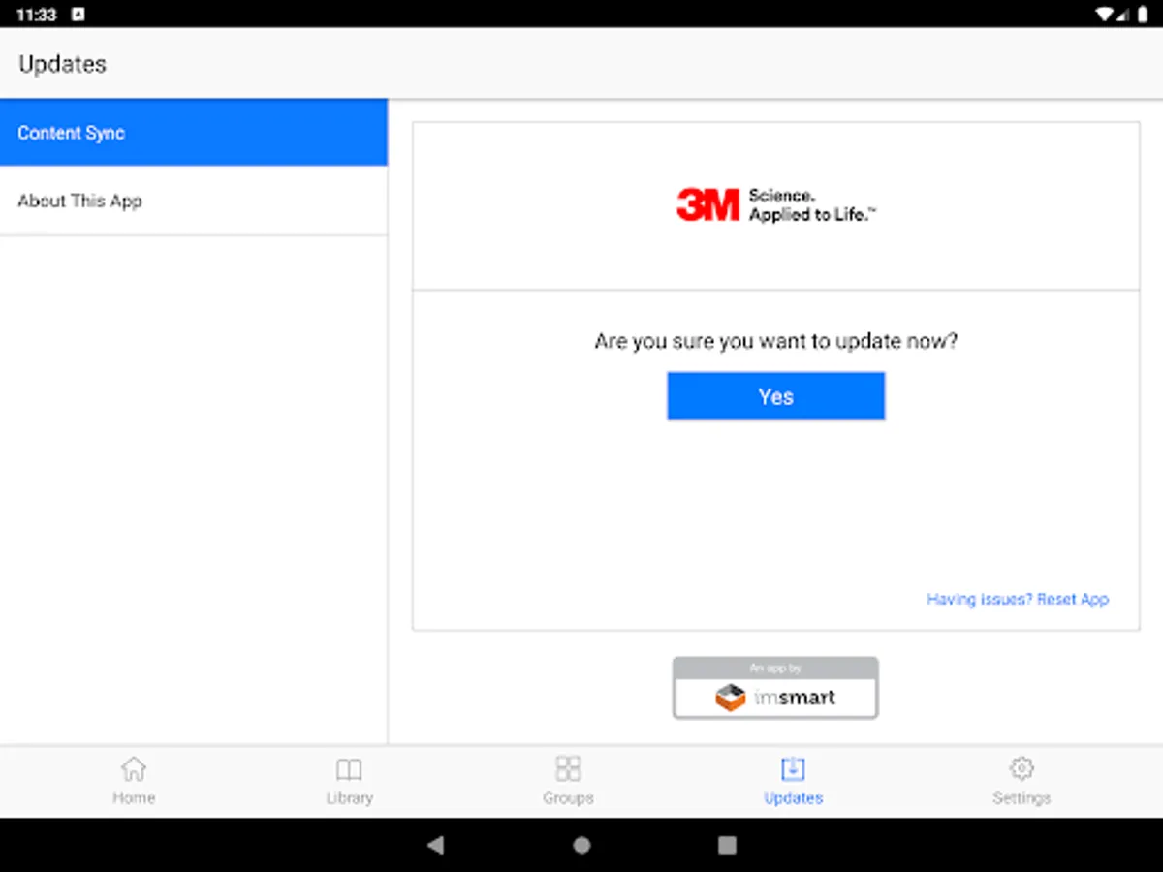Tap the Android home circle button

(581, 845)
